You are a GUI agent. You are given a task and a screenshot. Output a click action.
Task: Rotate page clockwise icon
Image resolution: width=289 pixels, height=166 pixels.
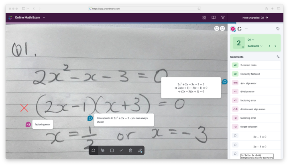click(x=222, y=28)
